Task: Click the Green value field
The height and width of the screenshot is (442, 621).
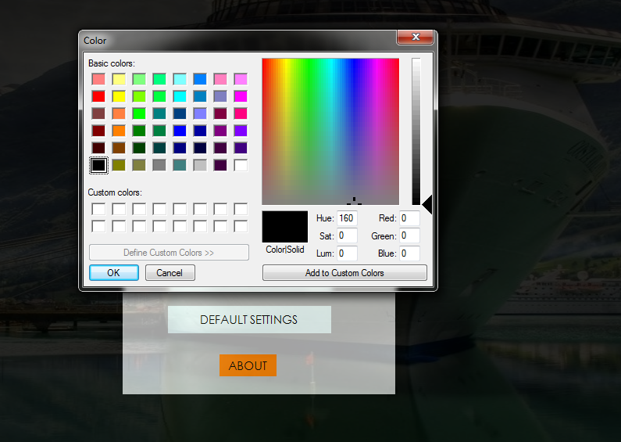Action: click(409, 235)
